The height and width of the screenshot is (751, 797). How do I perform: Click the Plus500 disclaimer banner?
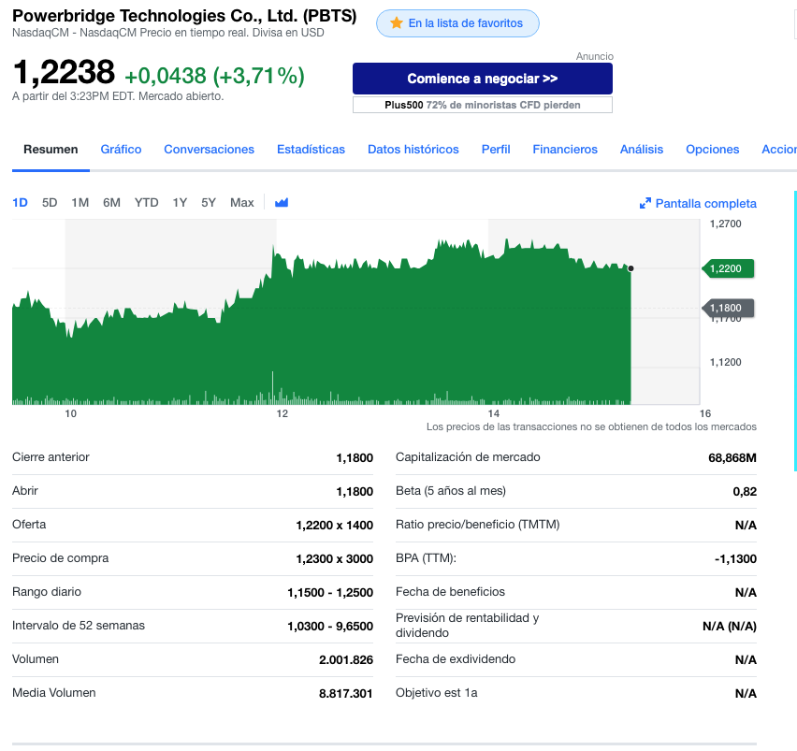point(483,105)
